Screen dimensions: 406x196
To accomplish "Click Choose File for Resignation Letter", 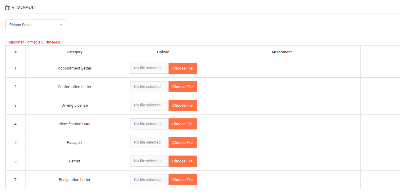I will [182, 180].
